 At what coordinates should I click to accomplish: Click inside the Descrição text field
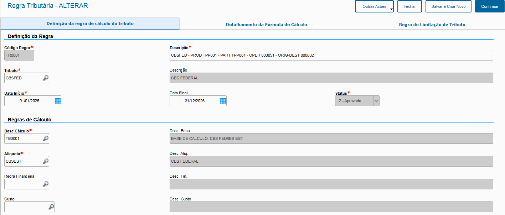click(285, 55)
